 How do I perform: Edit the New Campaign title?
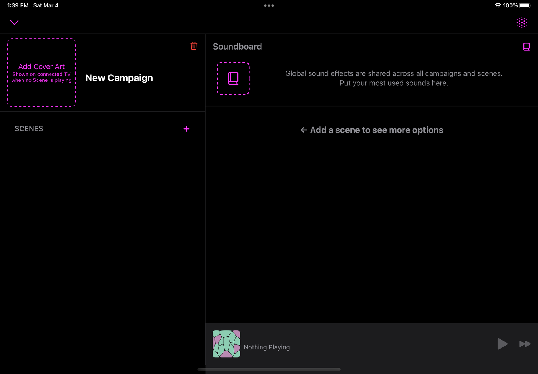[119, 78]
